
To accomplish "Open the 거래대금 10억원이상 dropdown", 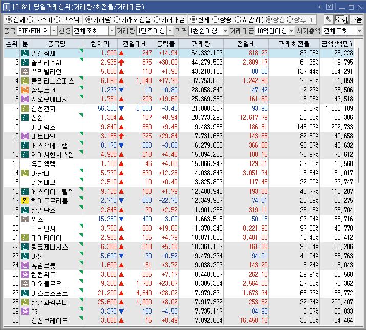I will pos(292,31).
